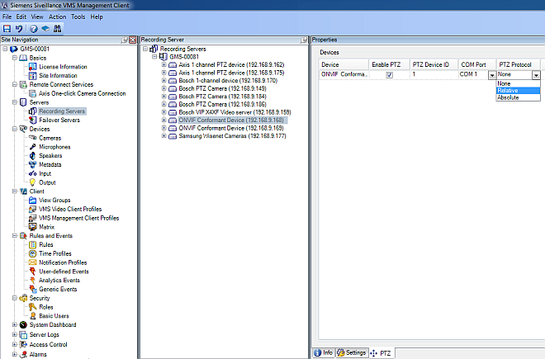Viewport: 545px width, 359px height.
Task: Click the Undo toolbar icon
Action: [x=18, y=29]
